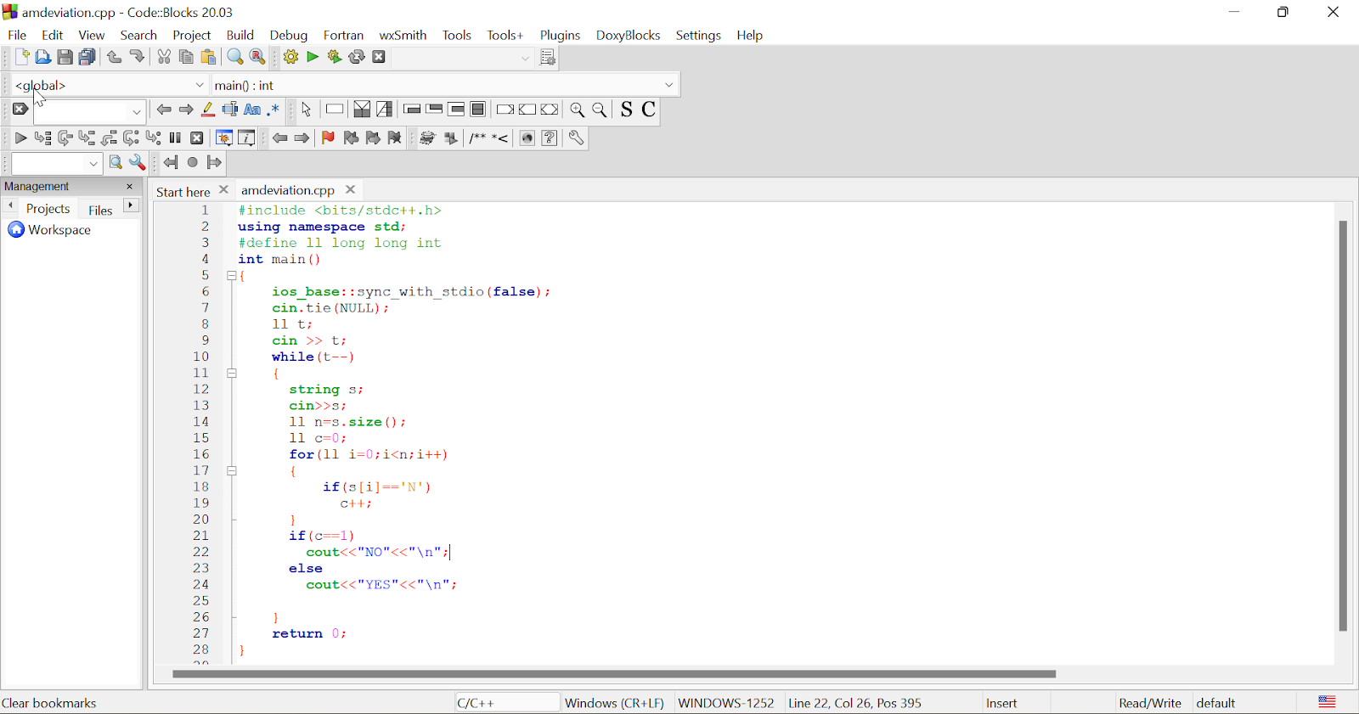Screen dimensions: 1359x714
Task: Switch to the Start here tab
Action: [x=183, y=192]
